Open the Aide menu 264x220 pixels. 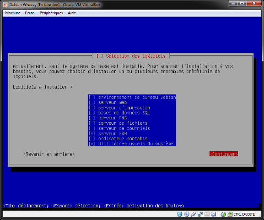pos(72,13)
